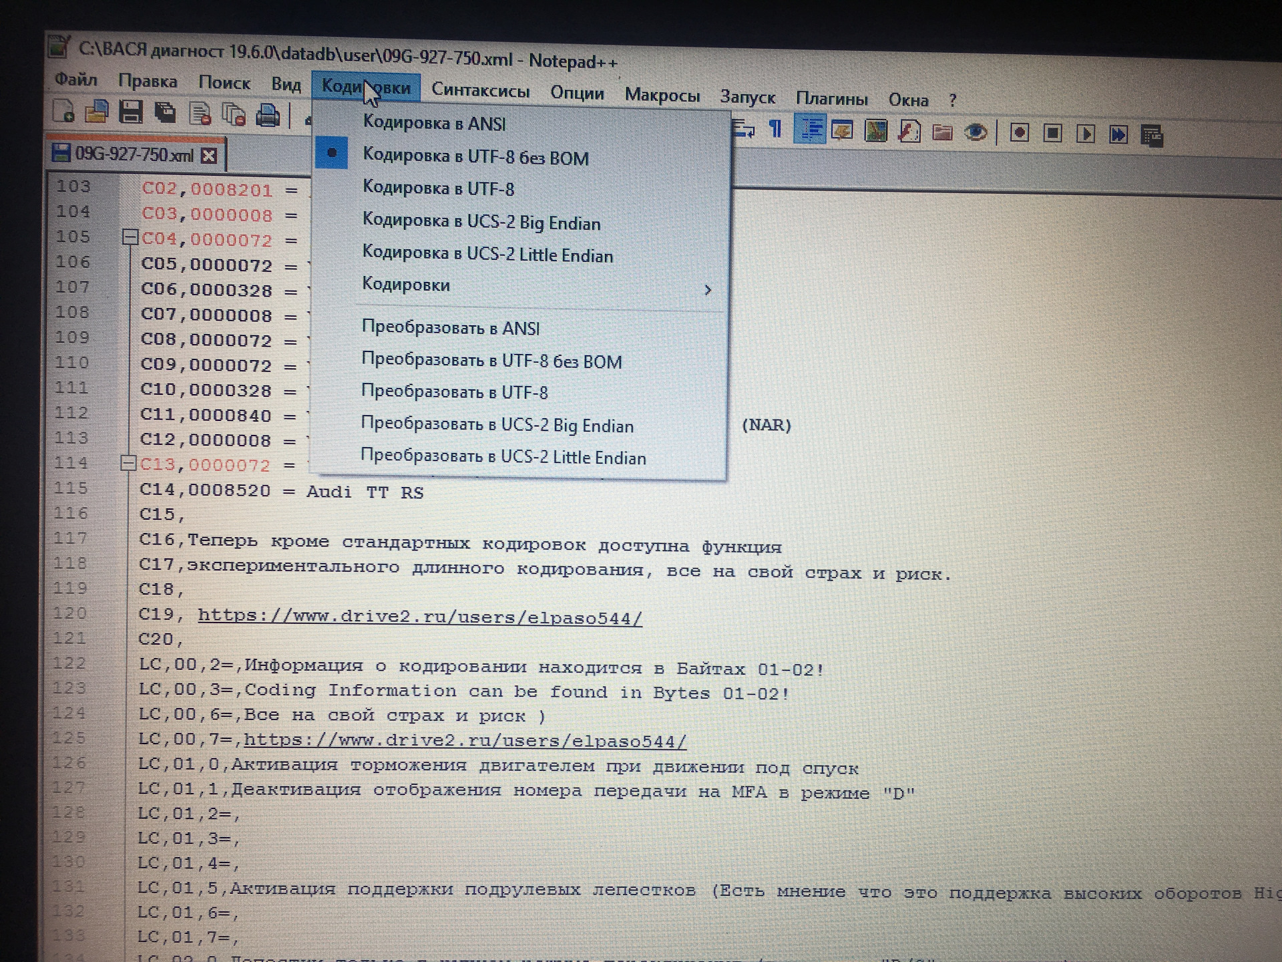Open the ? help menu

[x=953, y=102]
